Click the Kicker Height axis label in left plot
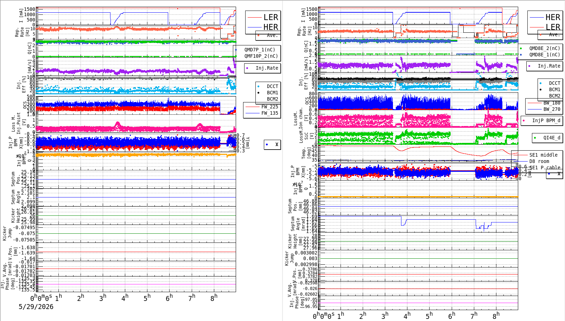The image size is (565, 321). pyautogui.click(x=16, y=215)
